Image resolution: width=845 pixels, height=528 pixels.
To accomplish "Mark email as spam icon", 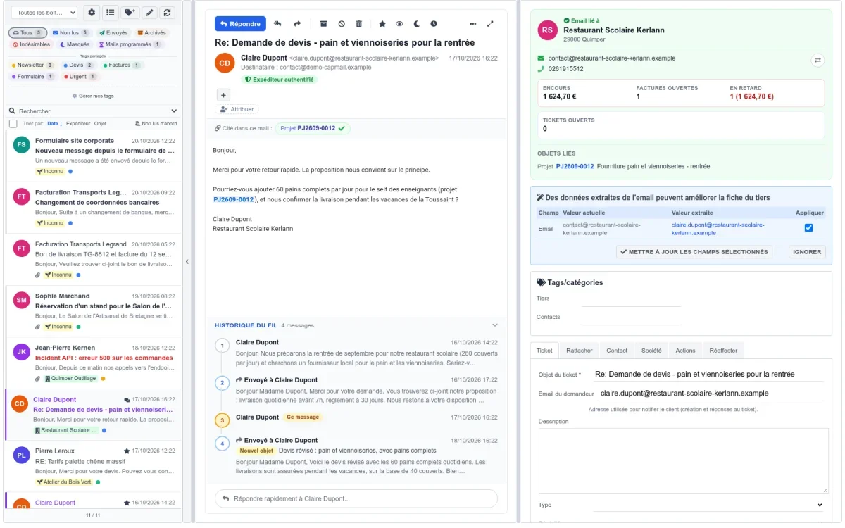I will point(342,24).
